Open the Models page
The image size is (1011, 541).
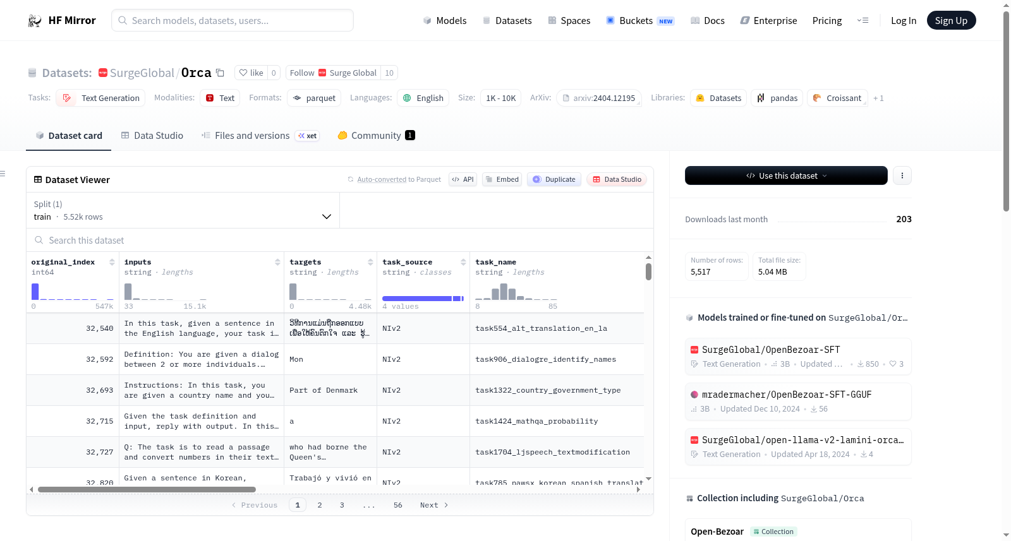(445, 20)
